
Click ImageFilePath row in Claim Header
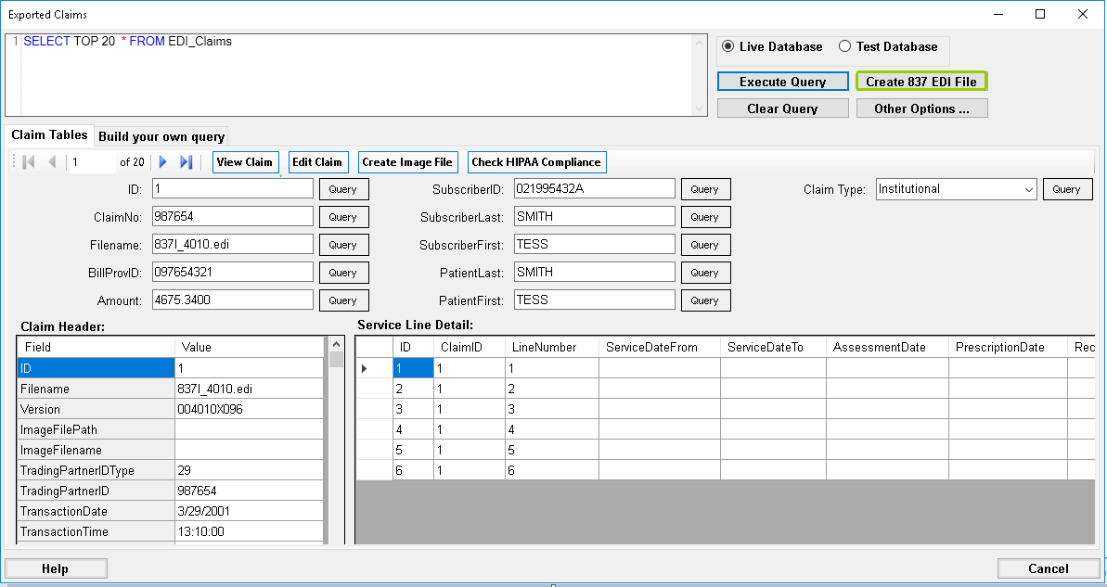pyautogui.click(x=171, y=429)
